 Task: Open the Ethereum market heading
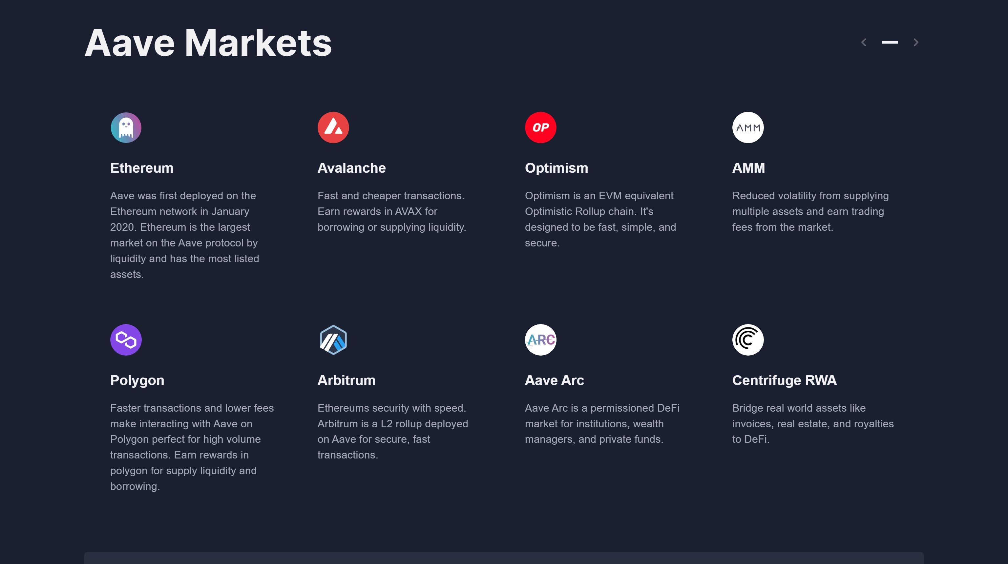(x=142, y=168)
